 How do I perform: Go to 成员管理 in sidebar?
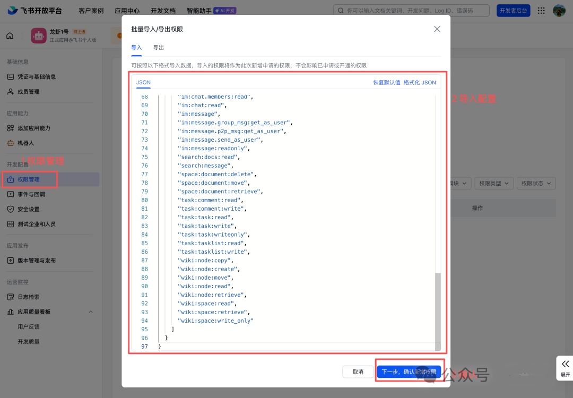pos(28,92)
